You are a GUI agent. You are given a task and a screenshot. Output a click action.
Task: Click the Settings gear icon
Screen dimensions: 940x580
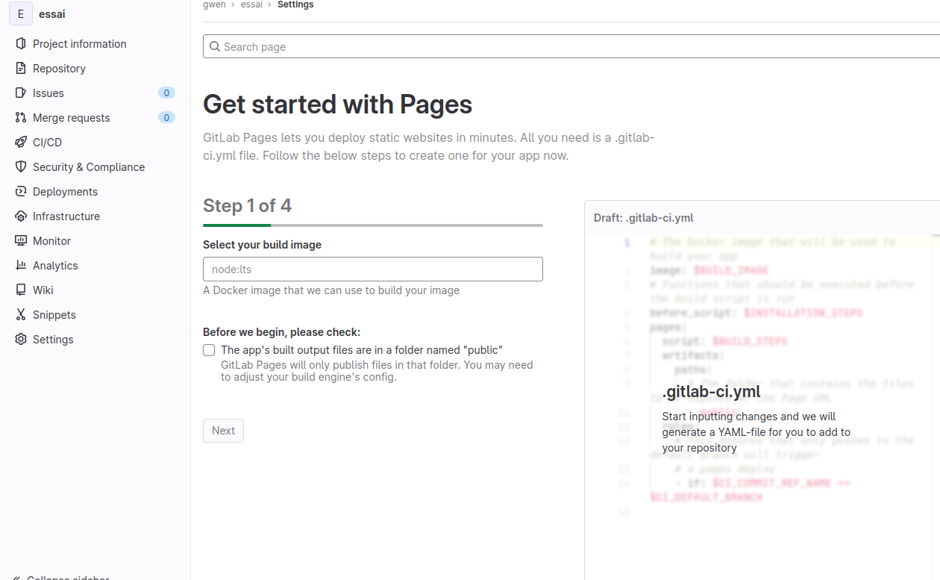click(x=21, y=340)
